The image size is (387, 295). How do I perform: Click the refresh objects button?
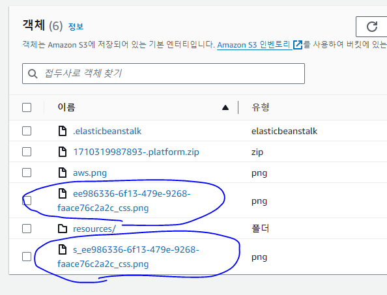click(x=371, y=27)
